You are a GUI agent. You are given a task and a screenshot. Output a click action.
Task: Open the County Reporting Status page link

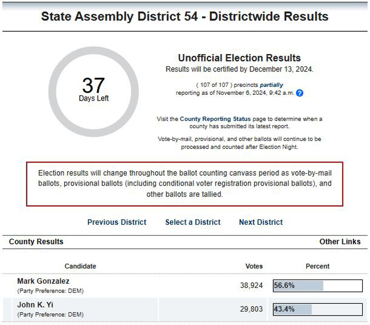coord(215,119)
